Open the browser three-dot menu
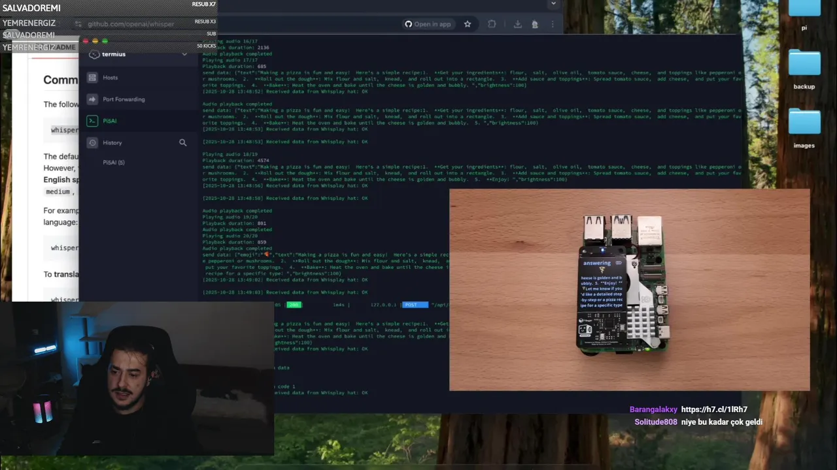This screenshot has width=837, height=470. coord(553,24)
